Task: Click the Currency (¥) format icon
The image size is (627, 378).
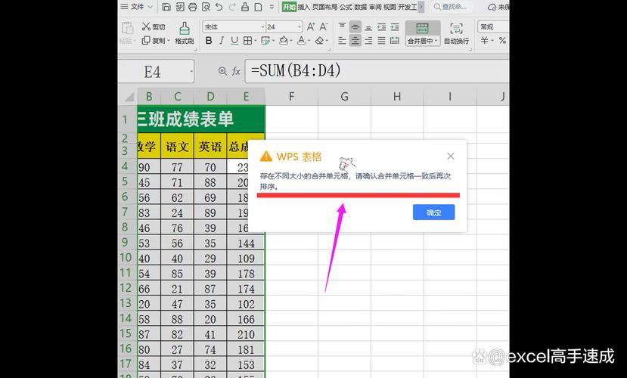Action: coord(485,40)
